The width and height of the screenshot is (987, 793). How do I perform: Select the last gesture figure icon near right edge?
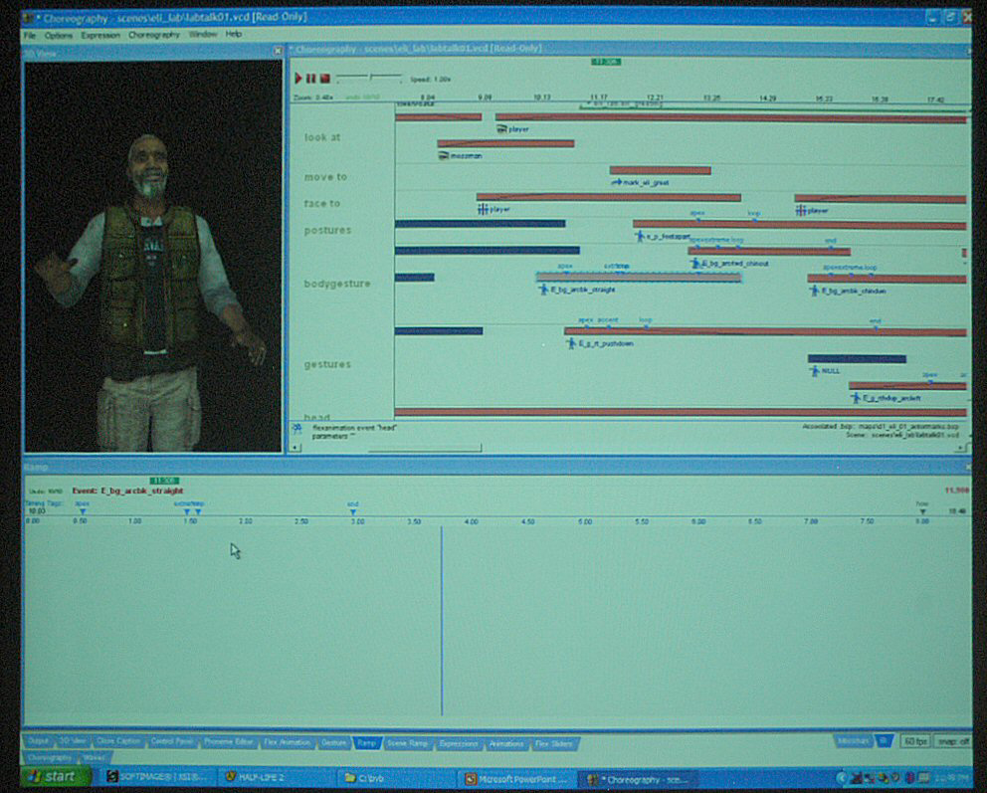[x=856, y=398]
